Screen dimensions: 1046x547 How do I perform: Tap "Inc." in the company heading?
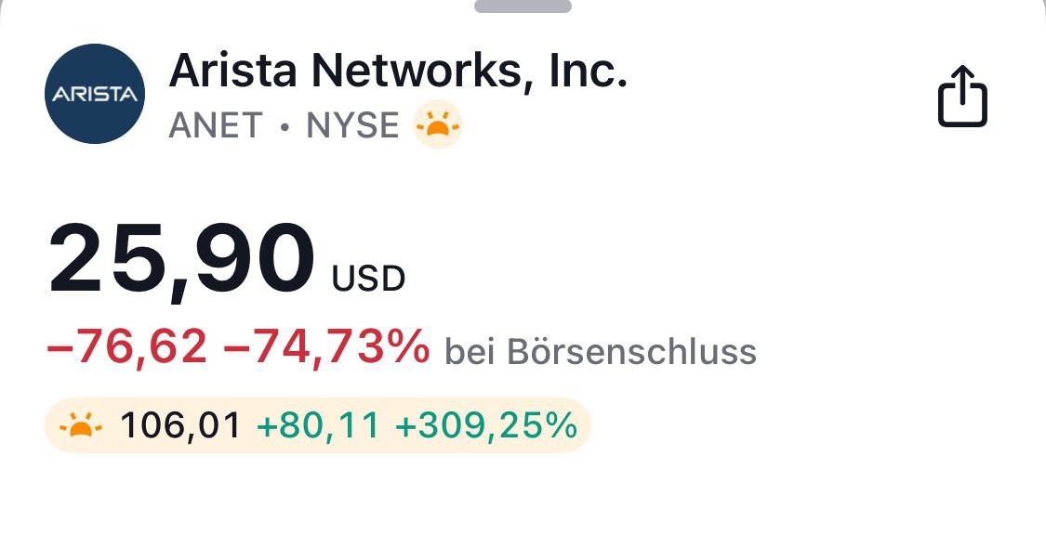(x=589, y=71)
